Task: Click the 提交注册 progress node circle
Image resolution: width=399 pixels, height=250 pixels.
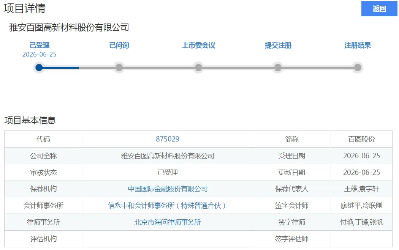Action: 278,68
